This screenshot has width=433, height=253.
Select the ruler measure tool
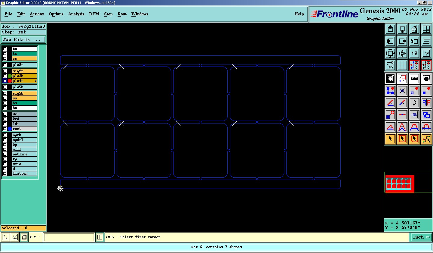pyautogui.click(x=414, y=79)
